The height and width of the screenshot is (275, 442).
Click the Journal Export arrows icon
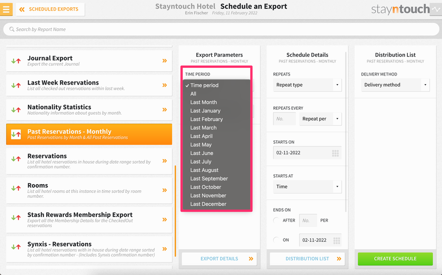point(16,61)
